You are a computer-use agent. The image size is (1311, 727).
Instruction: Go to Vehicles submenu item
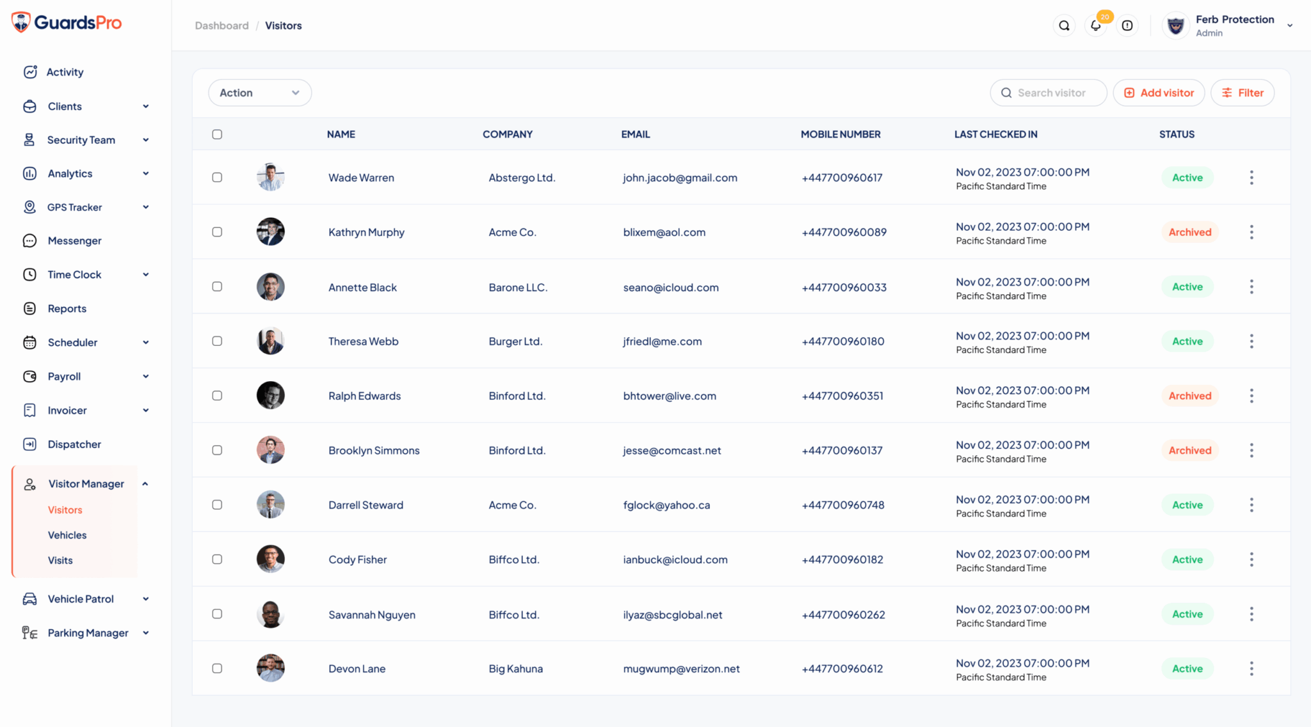[67, 535]
